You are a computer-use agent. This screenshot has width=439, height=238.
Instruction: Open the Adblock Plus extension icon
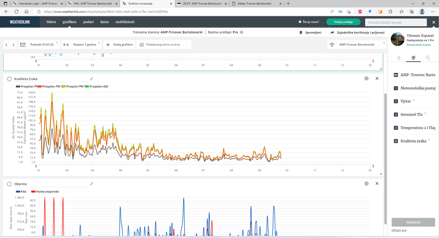[360, 11]
